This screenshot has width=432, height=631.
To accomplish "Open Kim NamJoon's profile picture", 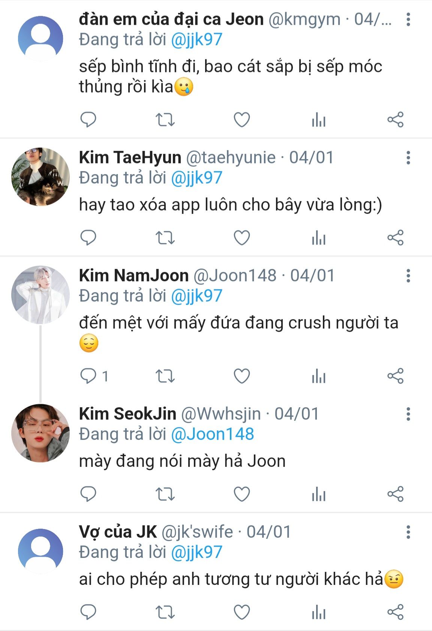I will (x=40, y=295).
